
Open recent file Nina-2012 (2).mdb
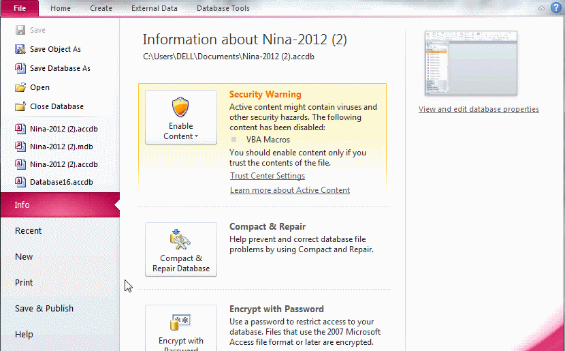click(61, 147)
